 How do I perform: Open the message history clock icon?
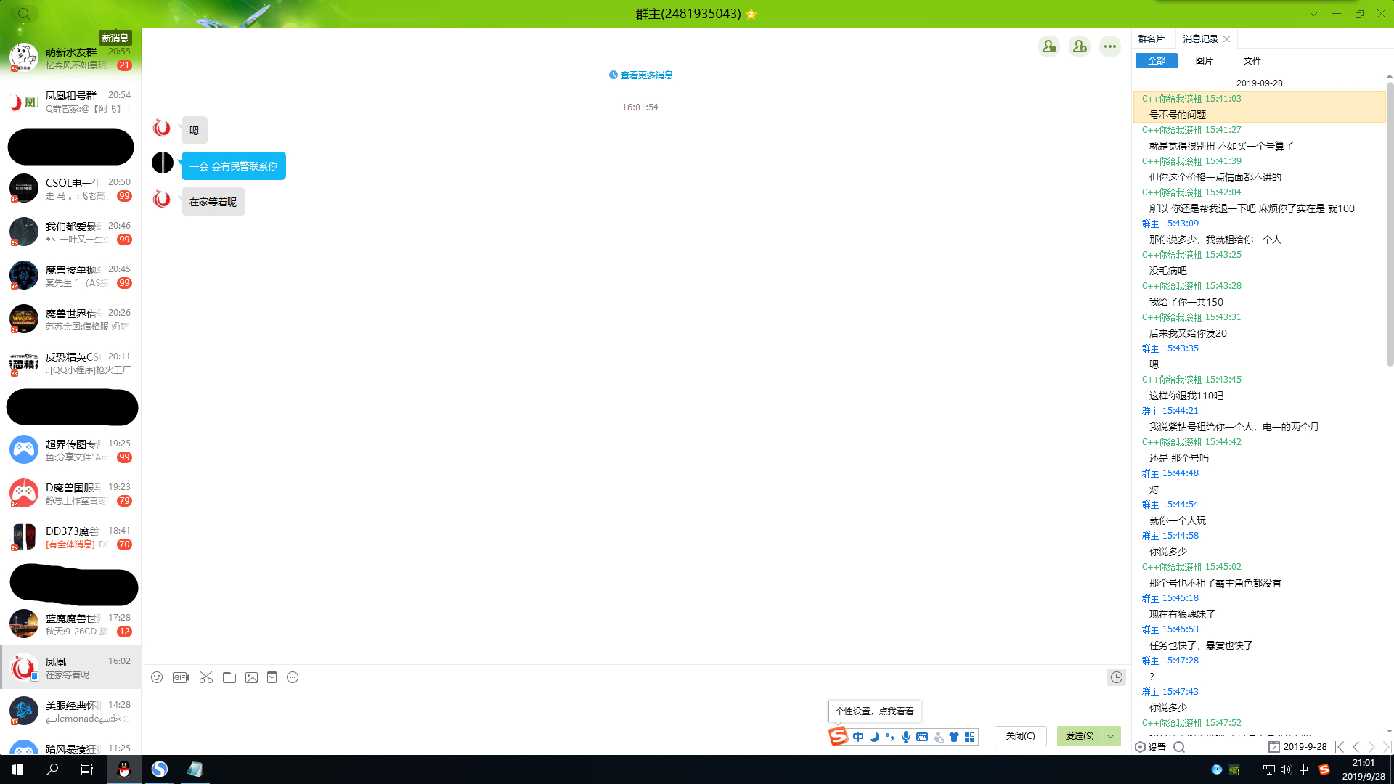(x=1116, y=677)
